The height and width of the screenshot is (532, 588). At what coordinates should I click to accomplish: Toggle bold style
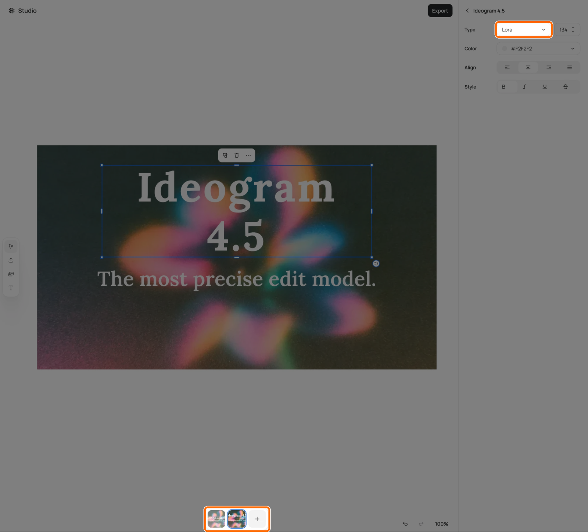(x=503, y=87)
